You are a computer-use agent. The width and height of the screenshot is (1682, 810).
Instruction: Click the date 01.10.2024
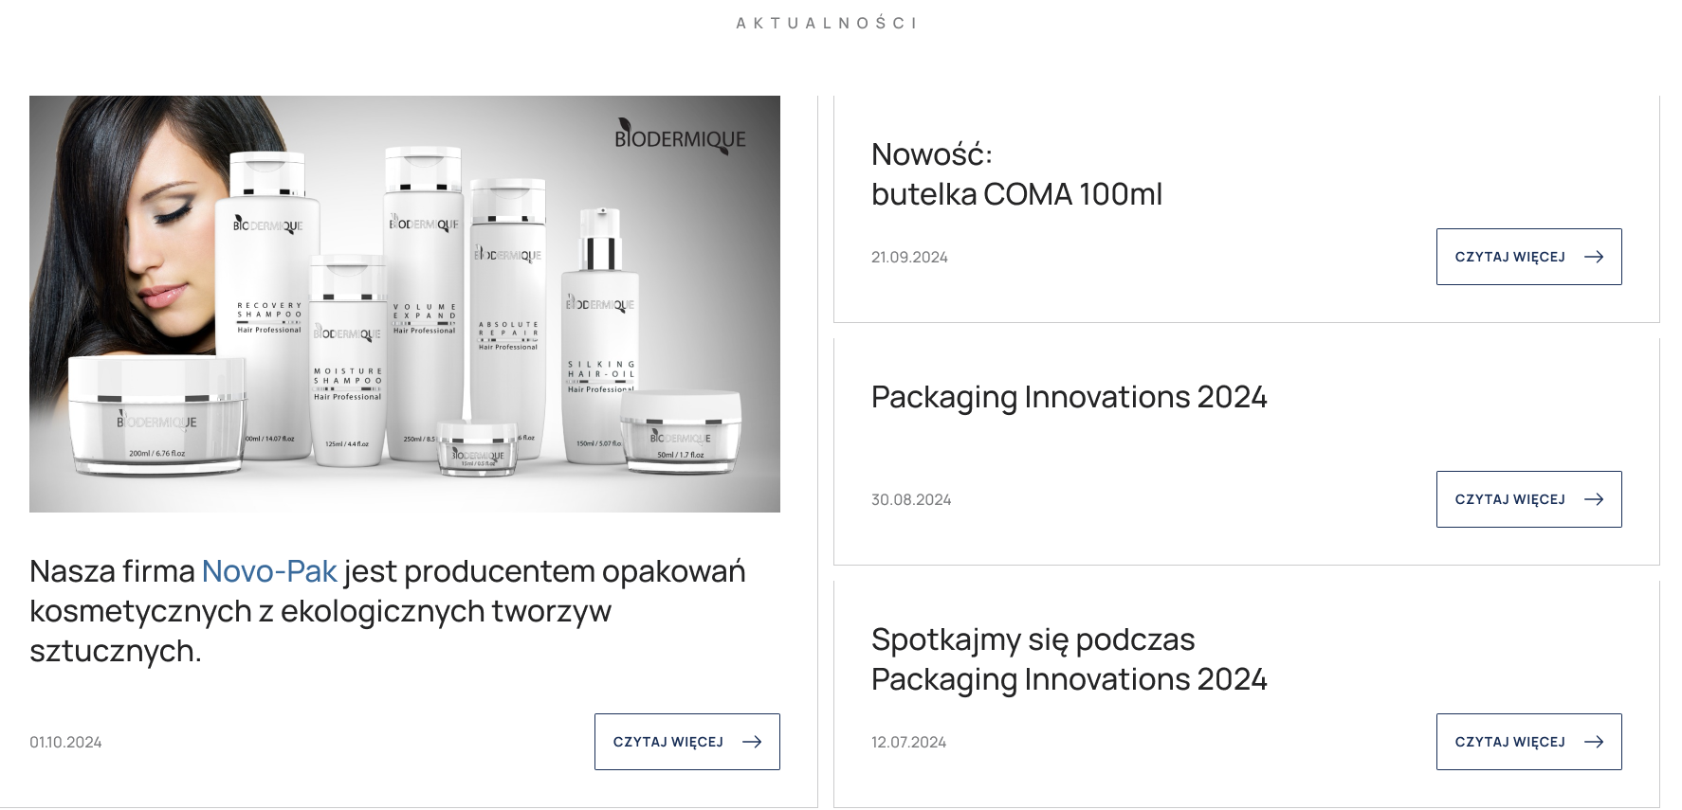click(65, 742)
